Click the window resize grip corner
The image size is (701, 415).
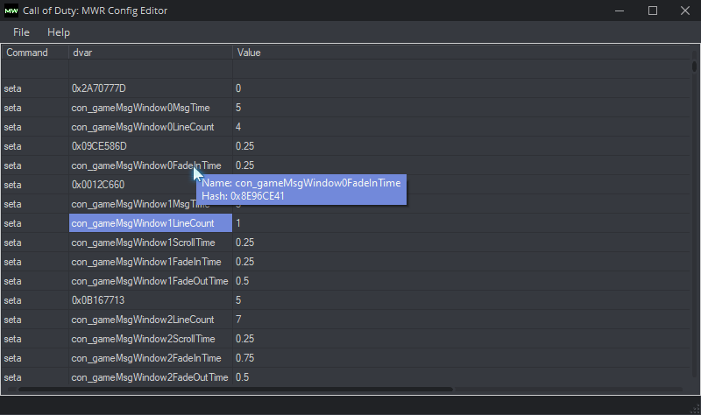tap(696, 409)
